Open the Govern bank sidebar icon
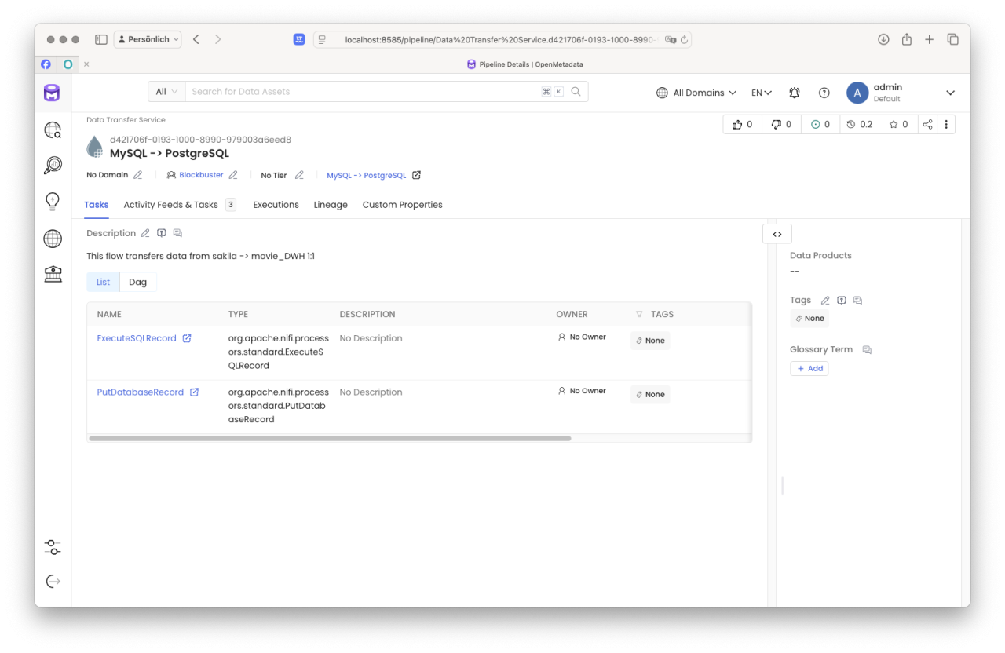 click(53, 274)
